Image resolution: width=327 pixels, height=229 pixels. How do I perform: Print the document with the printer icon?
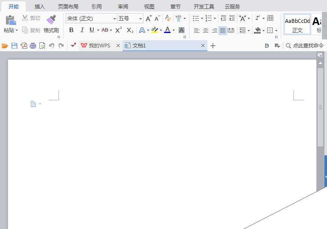pyautogui.click(x=33, y=46)
